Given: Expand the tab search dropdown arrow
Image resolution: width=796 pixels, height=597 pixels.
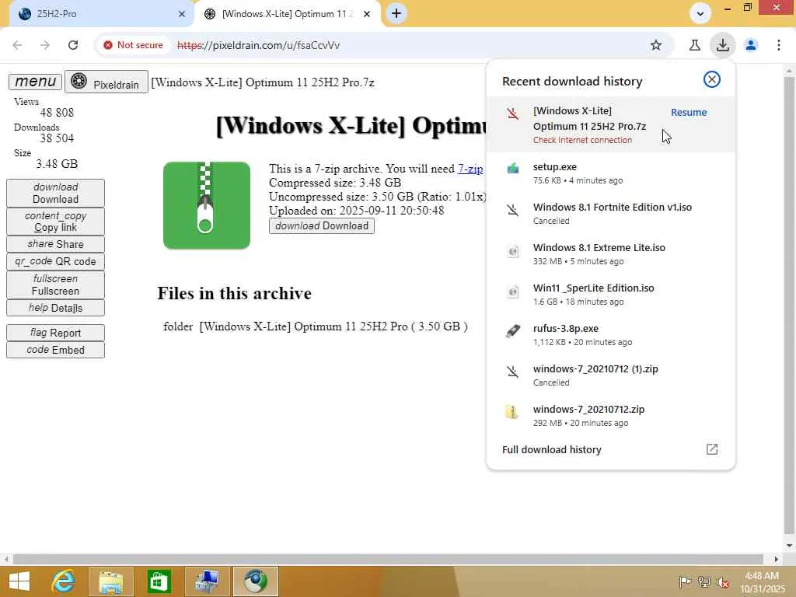Looking at the screenshot, I should coord(700,14).
